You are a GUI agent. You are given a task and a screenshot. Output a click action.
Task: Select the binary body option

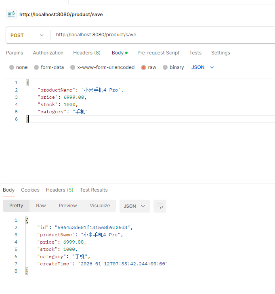165,67
